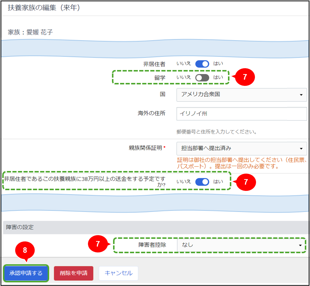Toggle the 38万円以上の送金 switch

pyautogui.click(x=202, y=182)
